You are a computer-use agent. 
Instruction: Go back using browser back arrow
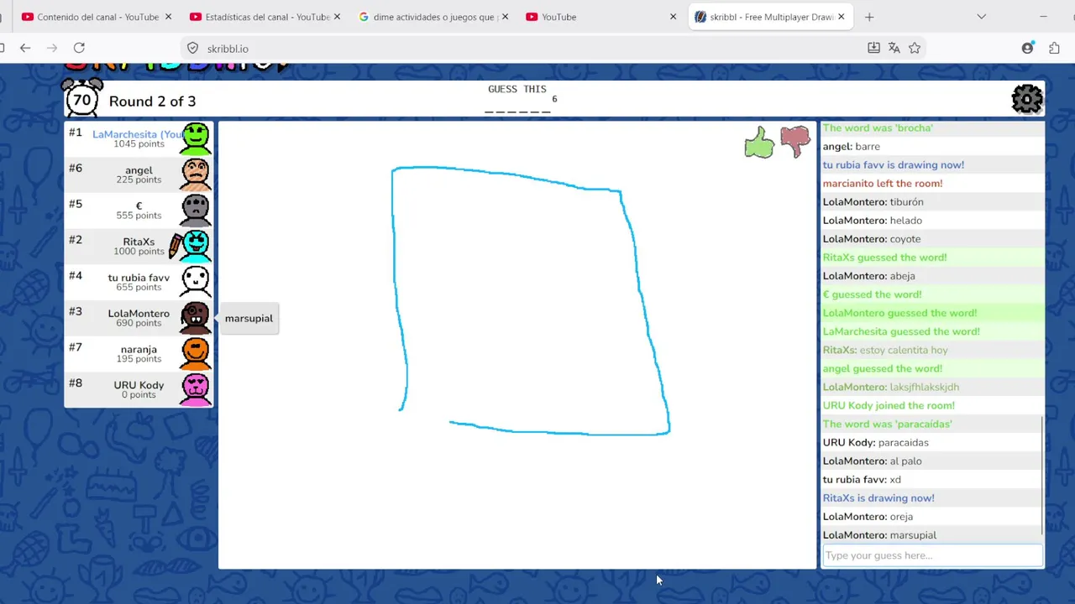pos(25,48)
